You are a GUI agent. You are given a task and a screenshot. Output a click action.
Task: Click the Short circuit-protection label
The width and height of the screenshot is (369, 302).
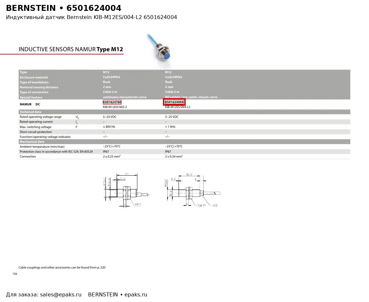click(x=35, y=132)
